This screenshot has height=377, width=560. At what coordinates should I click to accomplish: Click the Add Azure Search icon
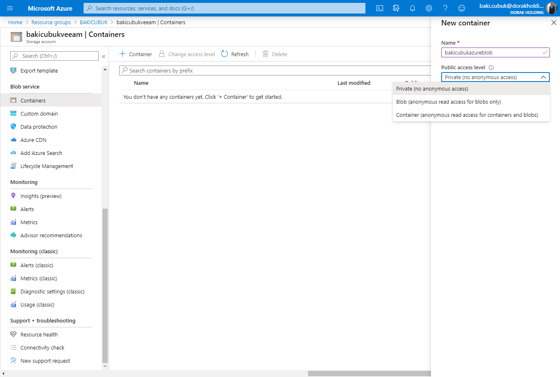tap(14, 153)
